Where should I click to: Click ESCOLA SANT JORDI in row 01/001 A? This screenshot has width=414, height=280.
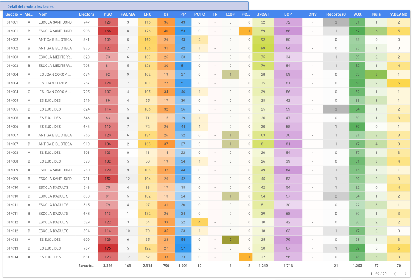[55, 22]
